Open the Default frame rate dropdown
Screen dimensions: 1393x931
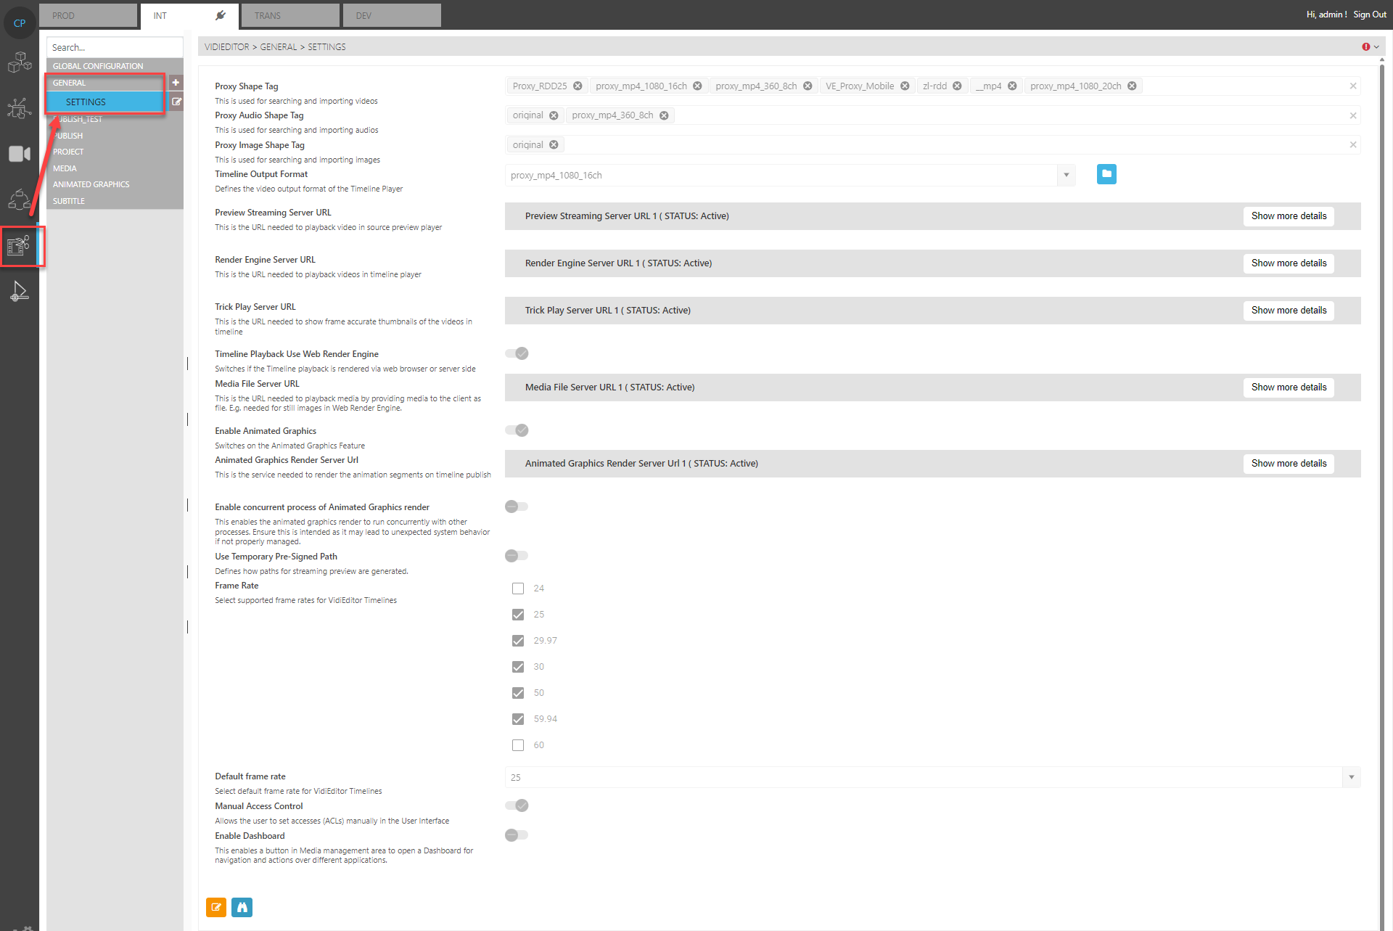(1350, 777)
